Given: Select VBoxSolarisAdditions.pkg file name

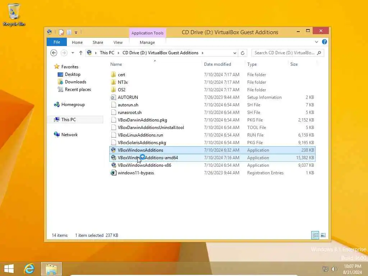Looking at the screenshot, I should [x=142, y=142].
